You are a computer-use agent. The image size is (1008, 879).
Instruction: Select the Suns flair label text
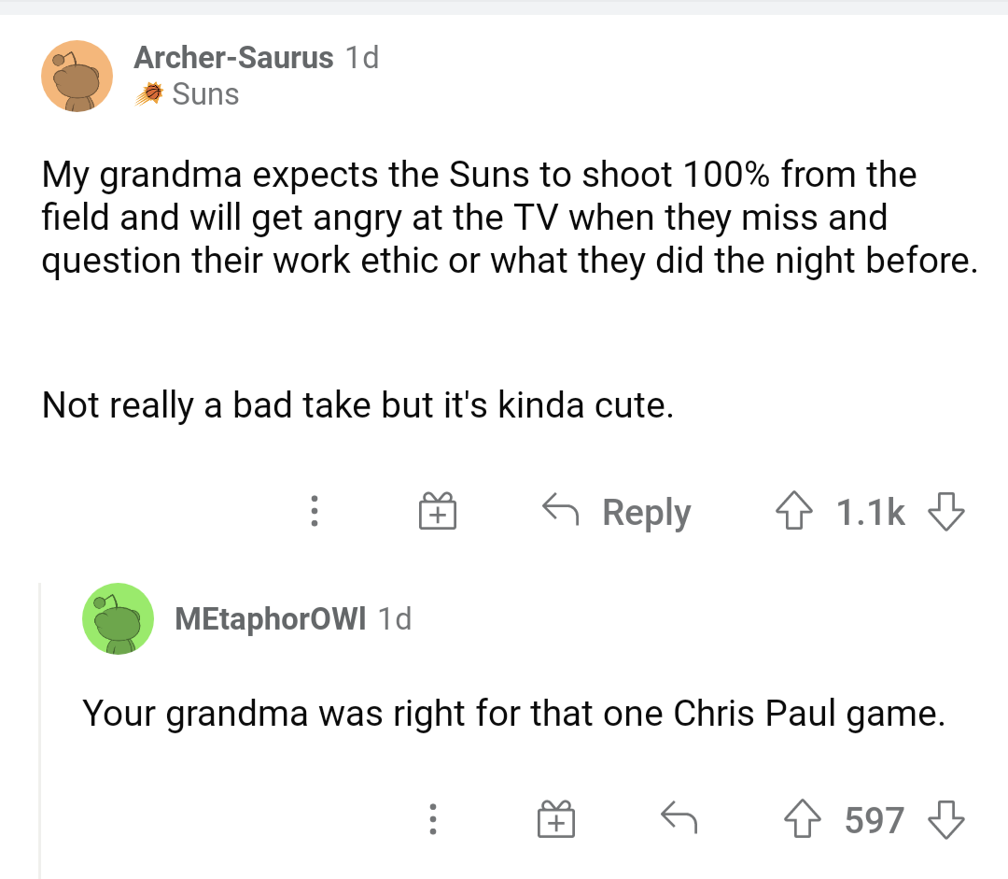click(207, 93)
